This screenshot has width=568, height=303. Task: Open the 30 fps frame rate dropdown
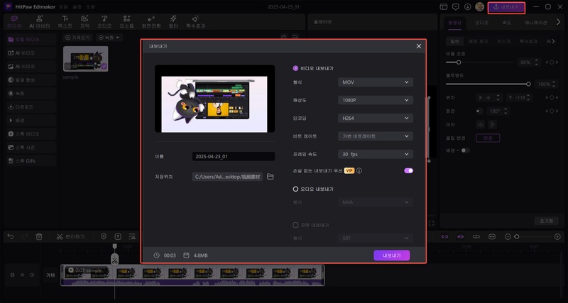pyautogui.click(x=376, y=154)
